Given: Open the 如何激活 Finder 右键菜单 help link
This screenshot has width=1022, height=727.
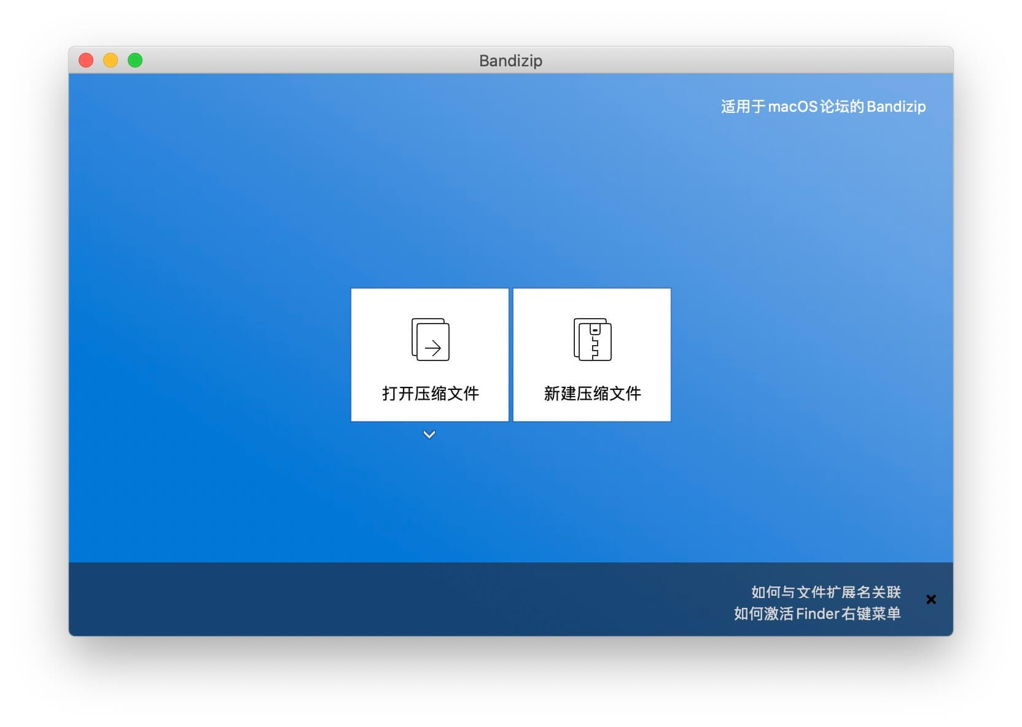Looking at the screenshot, I should [x=817, y=613].
